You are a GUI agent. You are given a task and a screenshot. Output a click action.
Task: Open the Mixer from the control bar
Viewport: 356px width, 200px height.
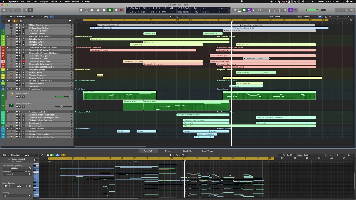click(25, 10)
